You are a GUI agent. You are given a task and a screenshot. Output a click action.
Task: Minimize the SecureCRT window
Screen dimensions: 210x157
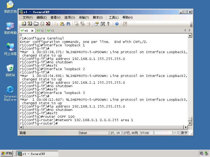(181, 12)
